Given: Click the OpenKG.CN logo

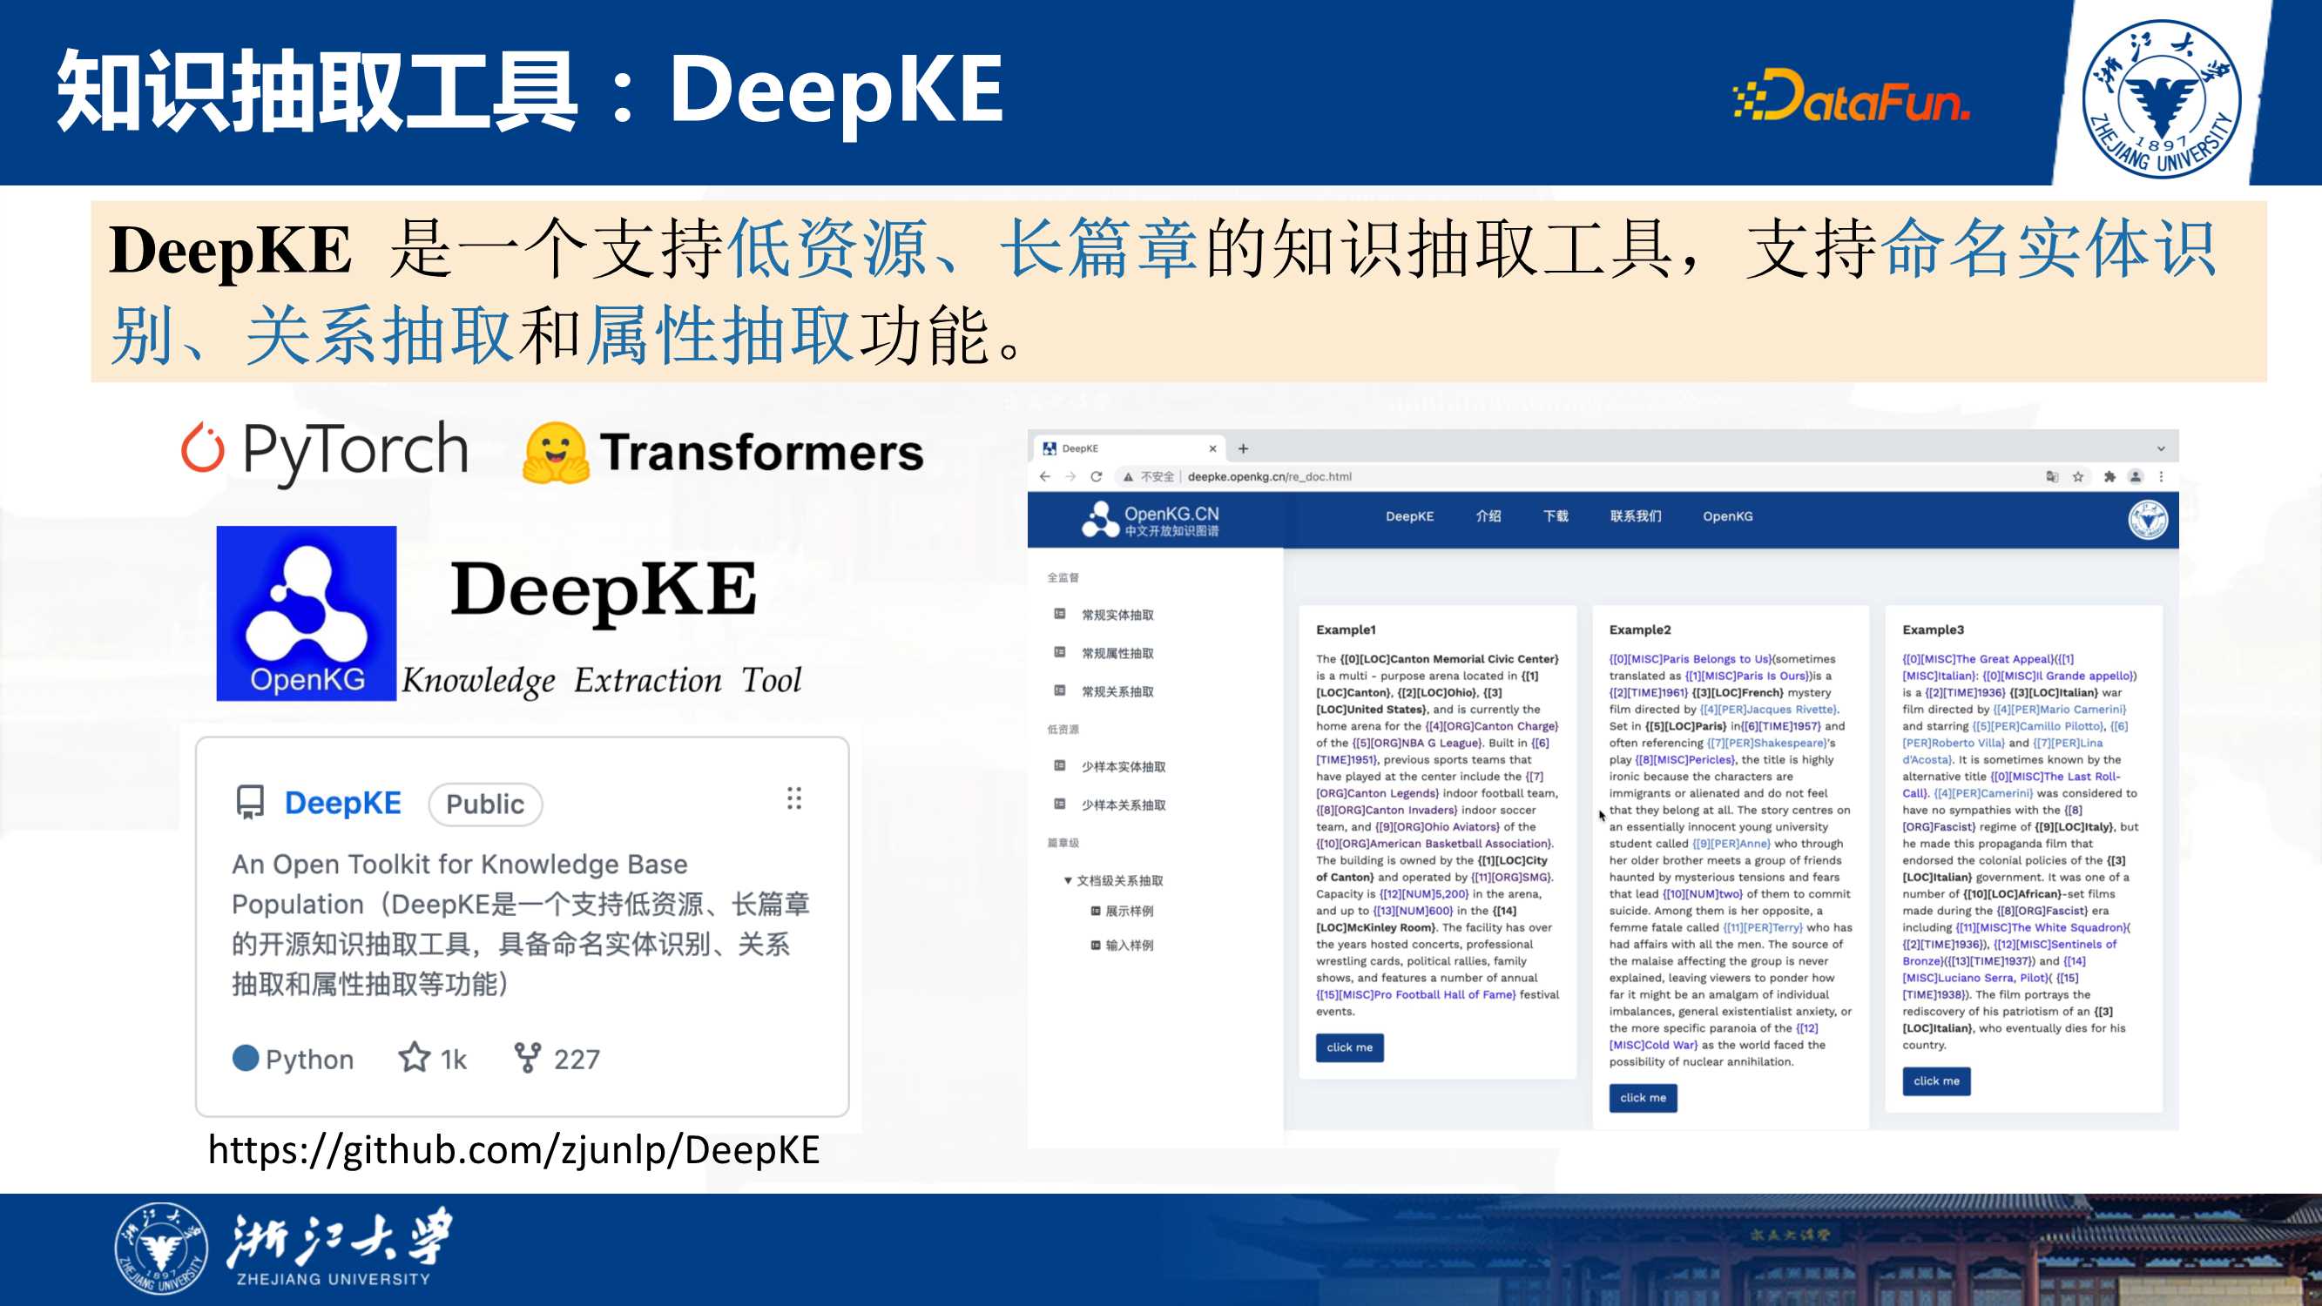Looking at the screenshot, I should click(x=1151, y=519).
